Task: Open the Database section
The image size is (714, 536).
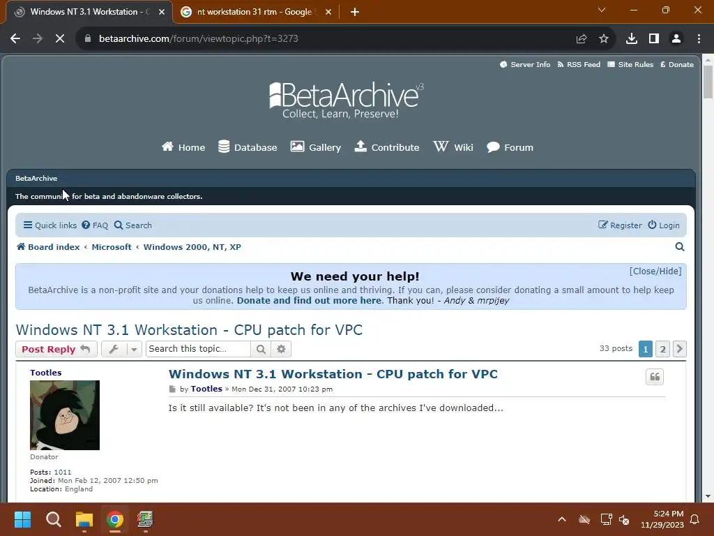Action: [248, 147]
